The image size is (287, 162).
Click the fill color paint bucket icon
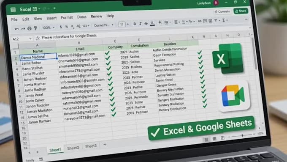160,22
